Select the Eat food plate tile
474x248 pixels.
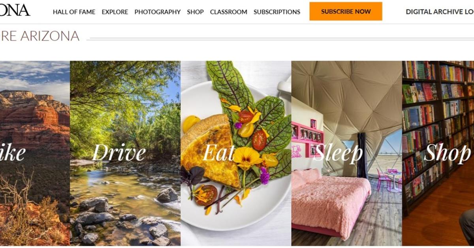point(236,153)
